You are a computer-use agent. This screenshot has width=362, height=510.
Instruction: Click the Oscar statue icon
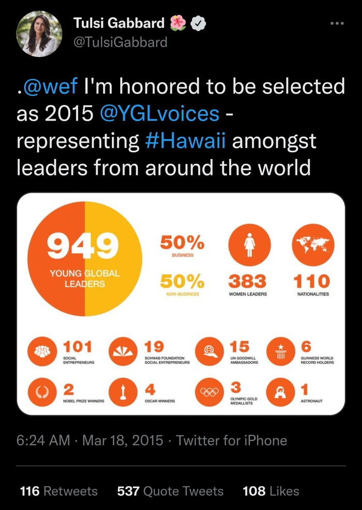click(123, 392)
